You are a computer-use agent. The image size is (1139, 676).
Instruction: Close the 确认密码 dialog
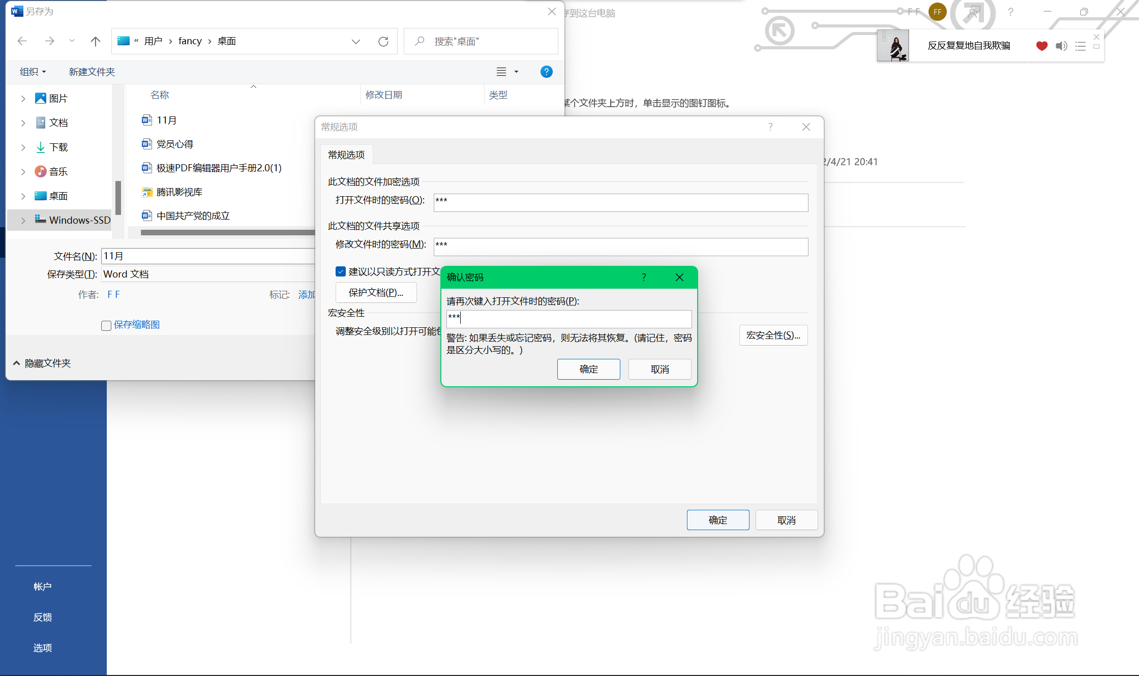(x=679, y=277)
